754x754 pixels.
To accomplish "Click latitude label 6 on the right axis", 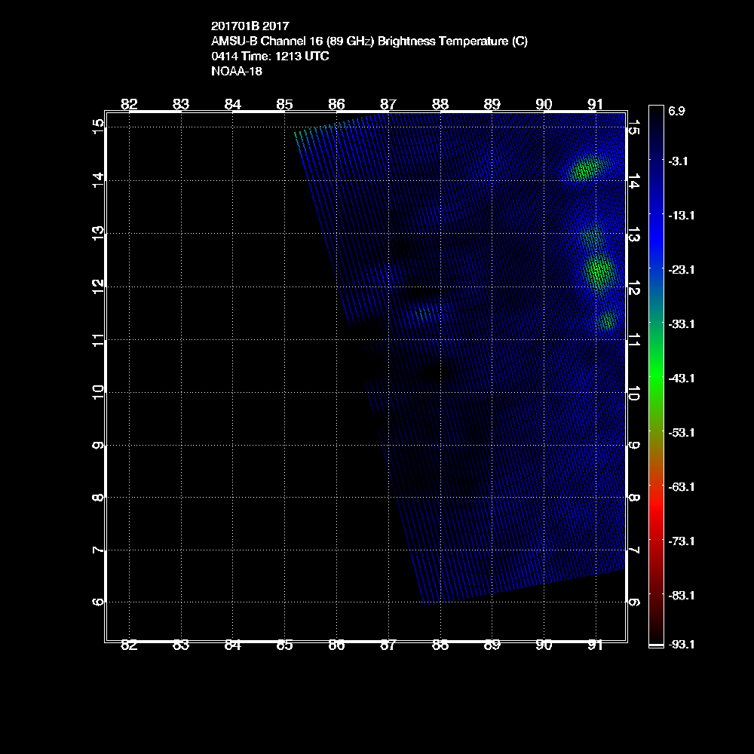I will pyautogui.click(x=634, y=602).
